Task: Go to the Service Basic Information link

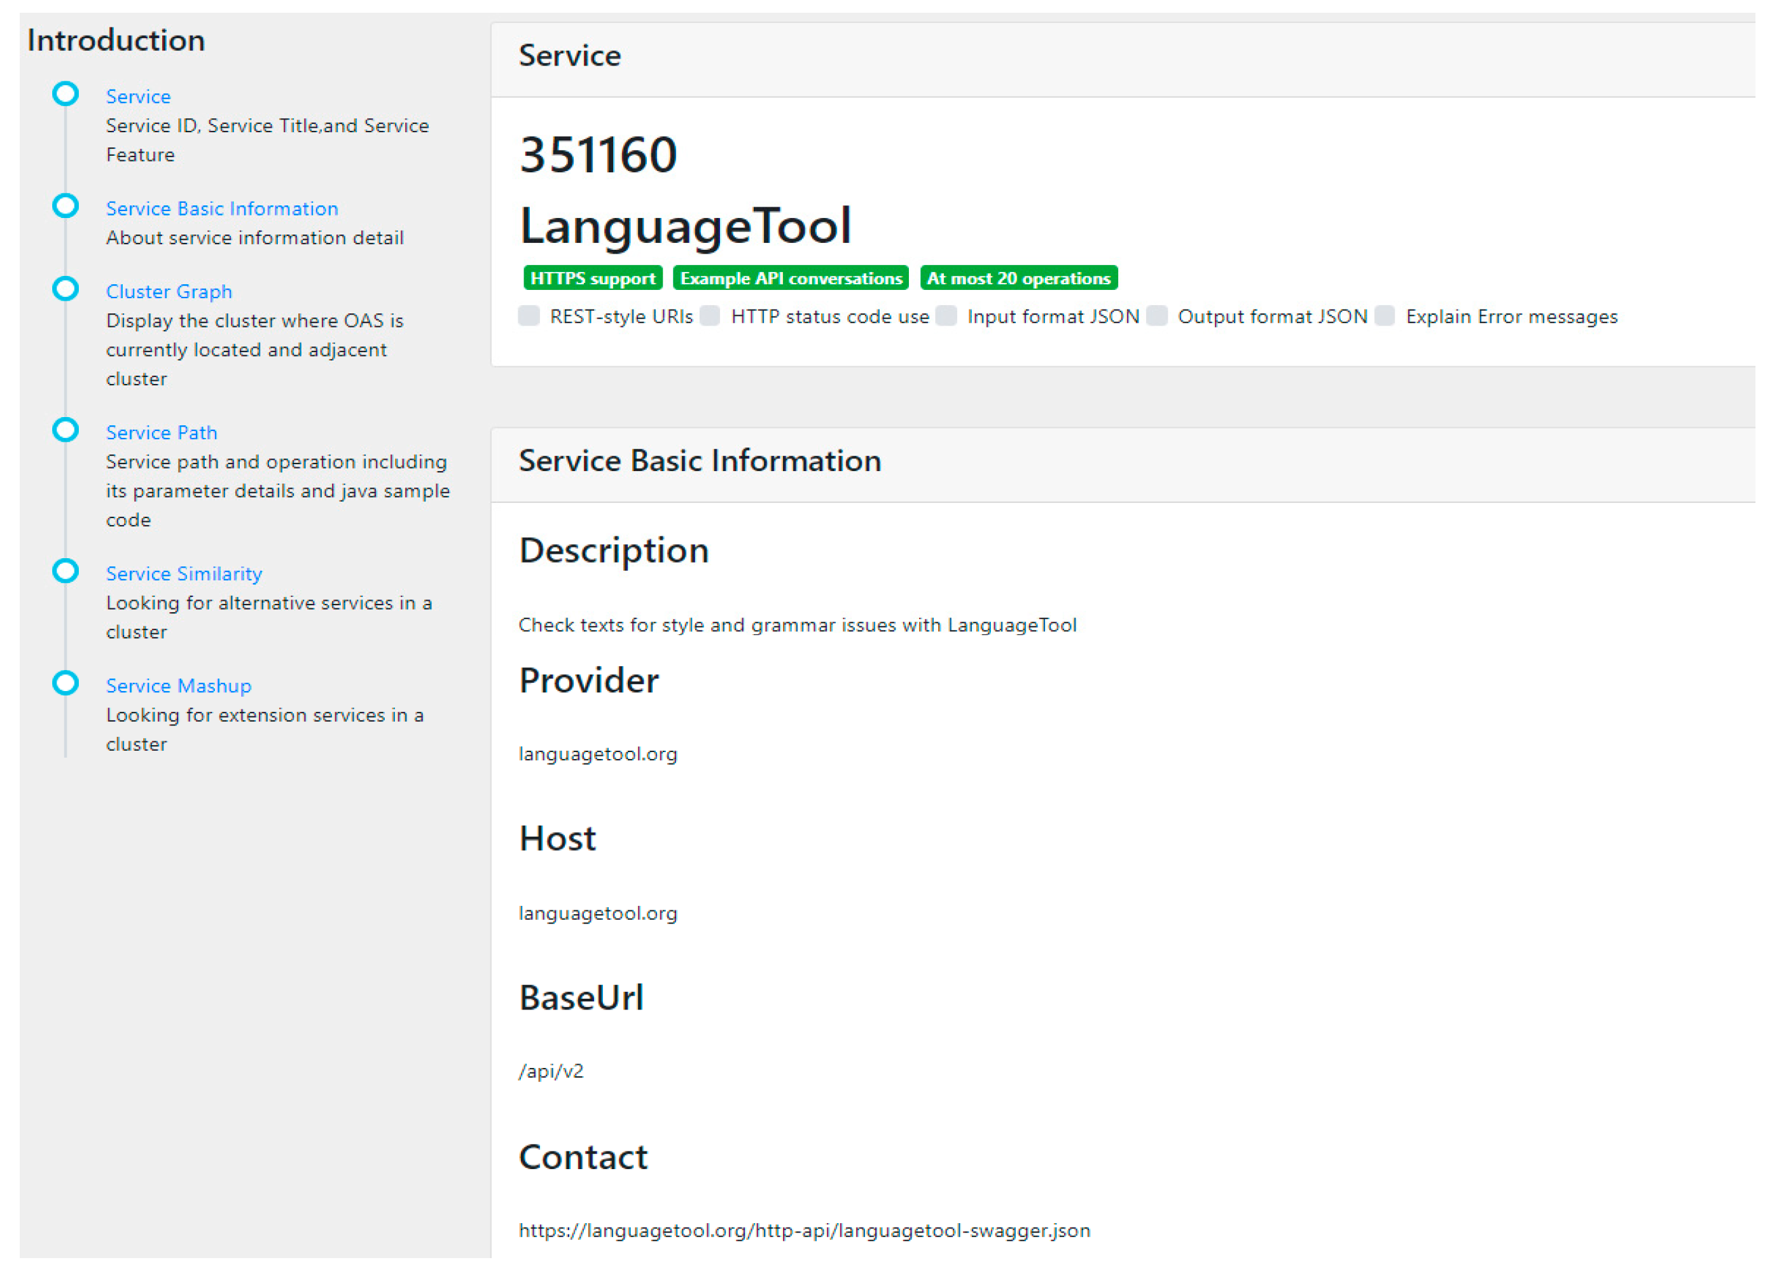Action: 222,209
